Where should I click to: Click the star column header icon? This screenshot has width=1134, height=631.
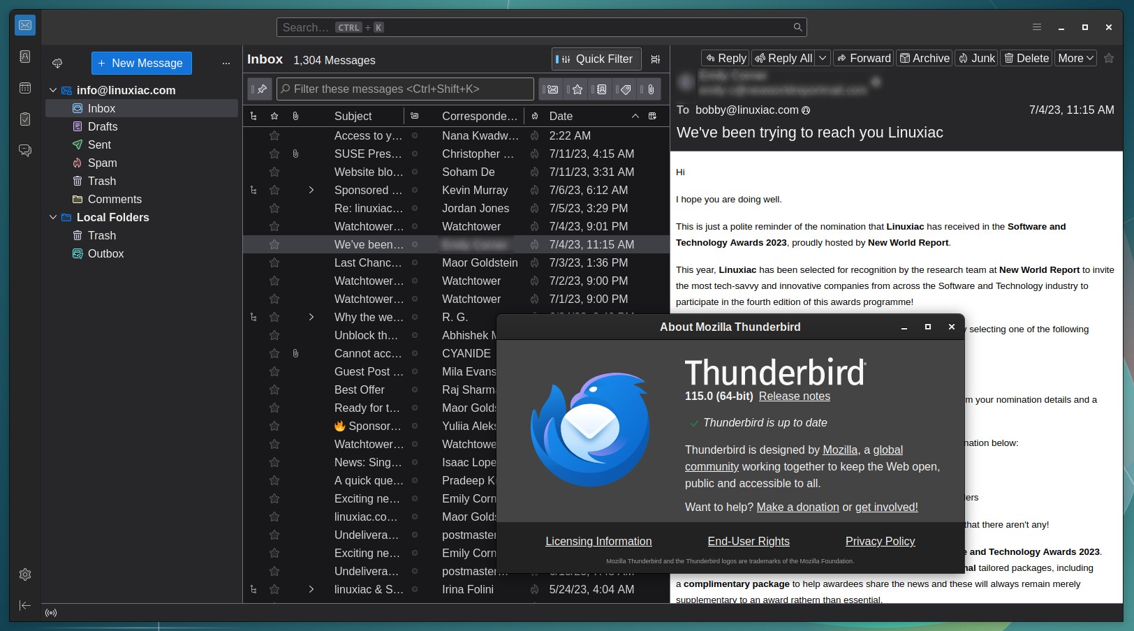[274, 116]
